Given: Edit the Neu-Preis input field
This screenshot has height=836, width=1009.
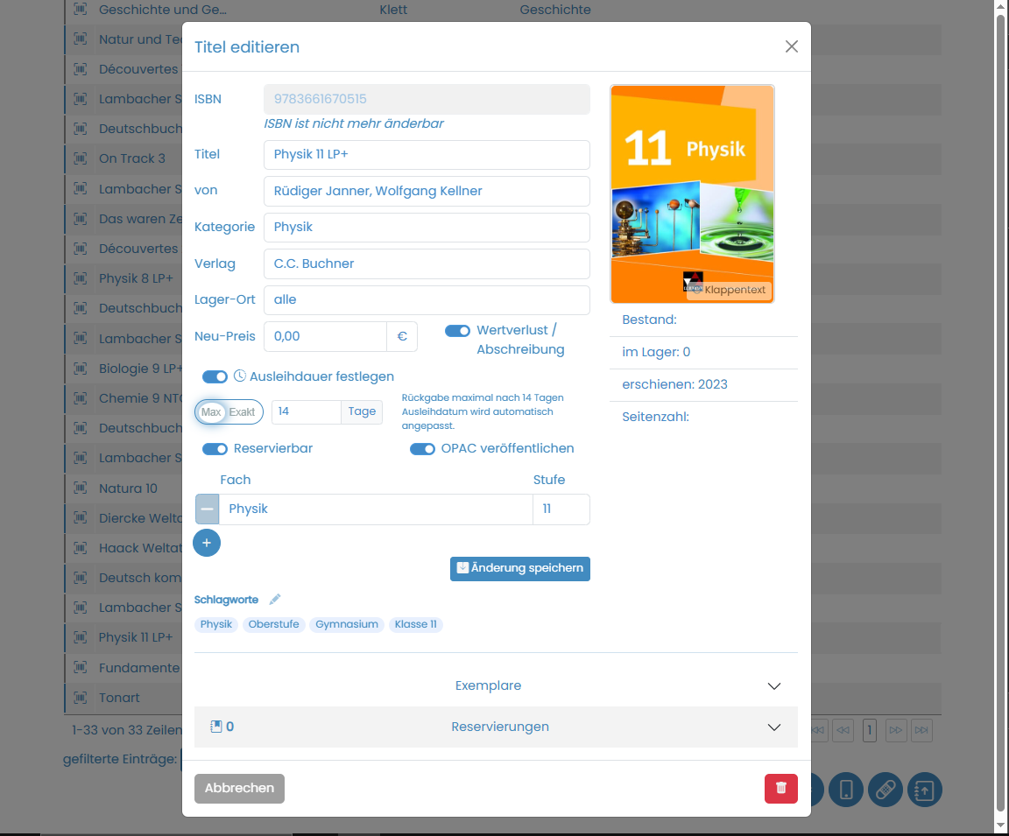Looking at the screenshot, I should pos(325,336).
